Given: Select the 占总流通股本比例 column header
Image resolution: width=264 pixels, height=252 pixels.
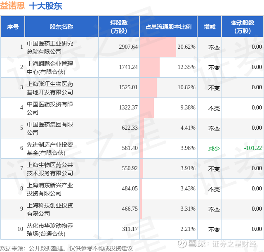Looking at the screenshot, I should click(x=168, y=27).
